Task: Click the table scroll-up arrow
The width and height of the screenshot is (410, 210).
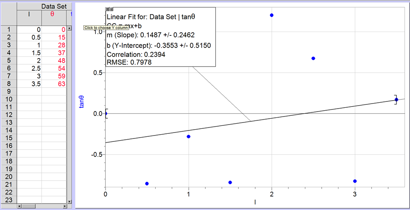Action: click(69, 28)
